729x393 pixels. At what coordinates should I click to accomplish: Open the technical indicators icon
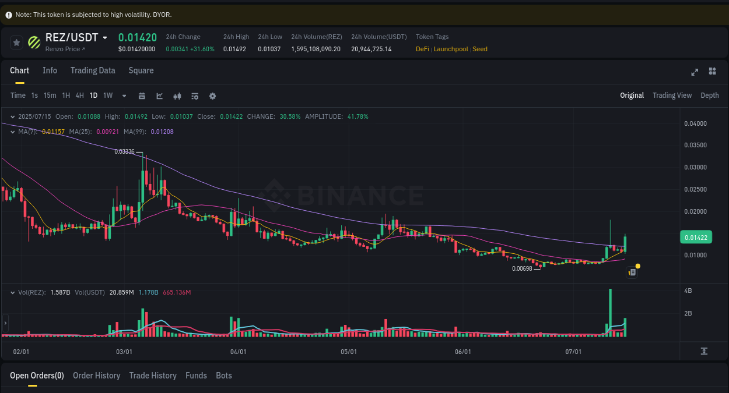pyautogui.click(x=195, y=95)
